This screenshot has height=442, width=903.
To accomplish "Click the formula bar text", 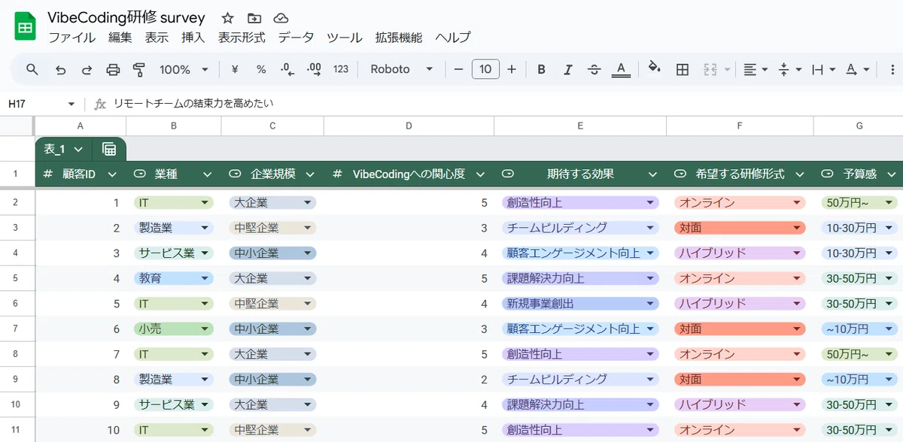I will (x=193, y=104).
